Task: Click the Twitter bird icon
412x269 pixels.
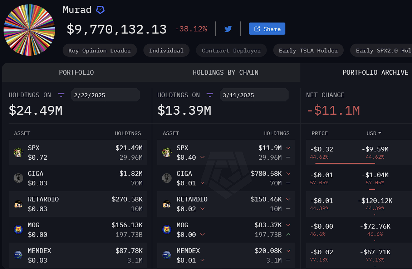Action: tap(228, 29)
